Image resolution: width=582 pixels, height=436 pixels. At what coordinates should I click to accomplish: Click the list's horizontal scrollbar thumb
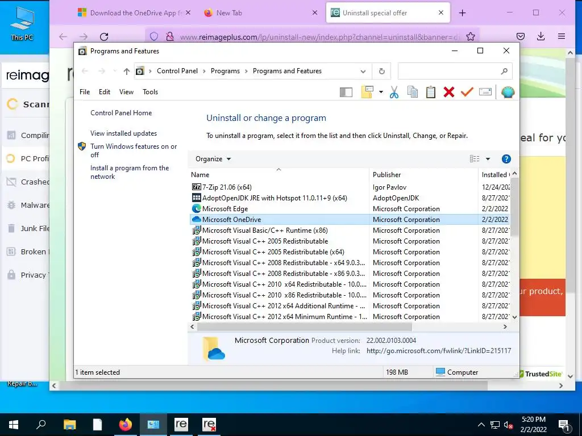pyautogui.click(x=305, y=326)
